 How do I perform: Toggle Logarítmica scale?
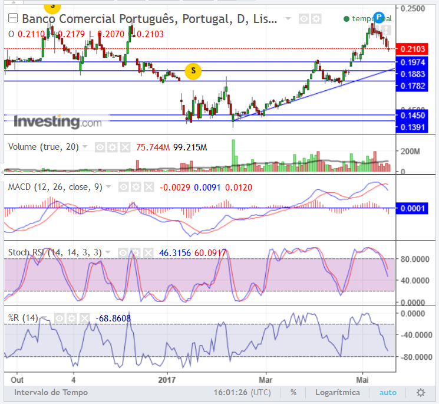tap(338, 393)
